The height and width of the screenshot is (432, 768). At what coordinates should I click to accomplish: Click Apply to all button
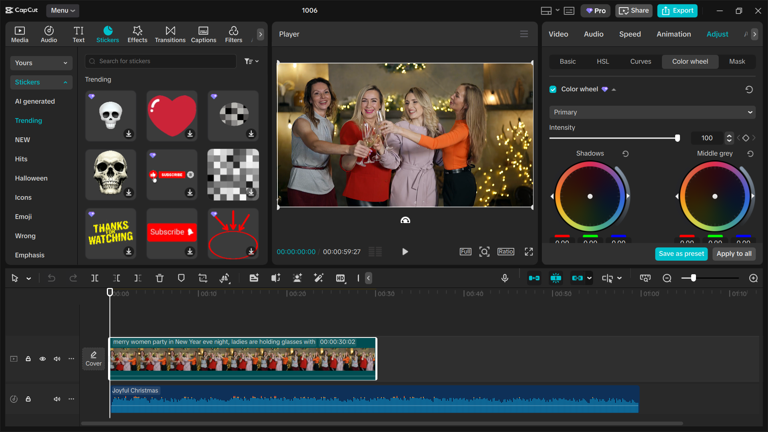734,253
